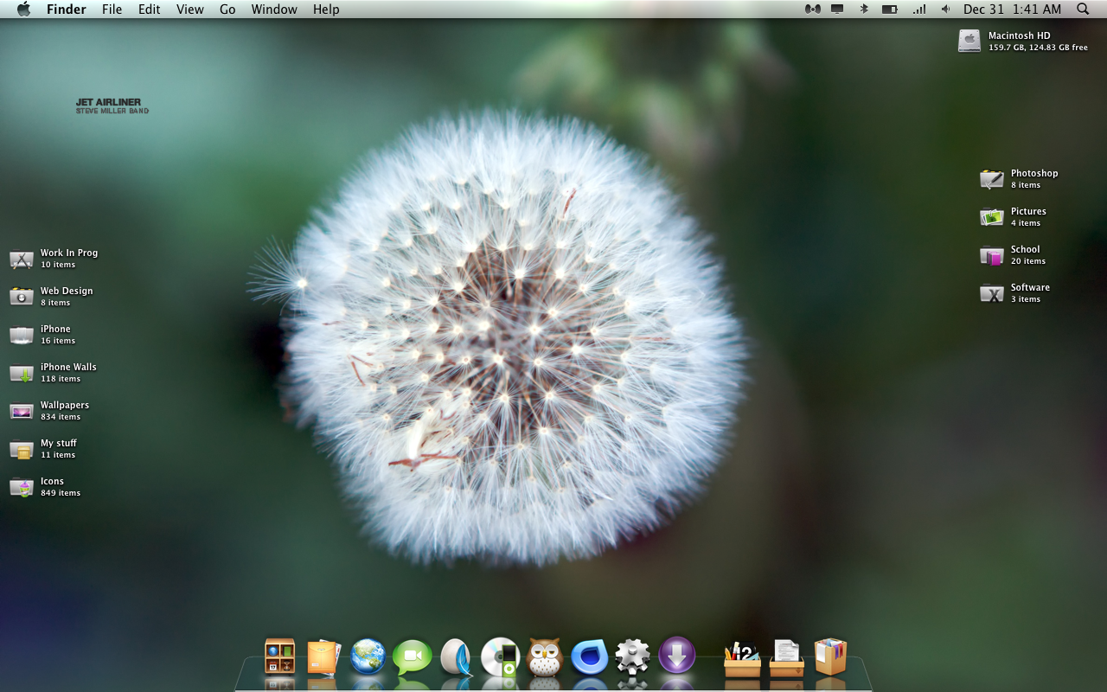The height and width of the screenshot is (692, 1107).
Task: Select the Wallpapers folder
Action: point(22,411)
